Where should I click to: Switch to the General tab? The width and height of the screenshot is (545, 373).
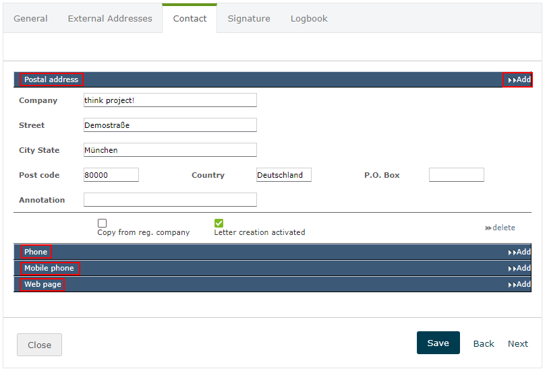pos(30,18)
